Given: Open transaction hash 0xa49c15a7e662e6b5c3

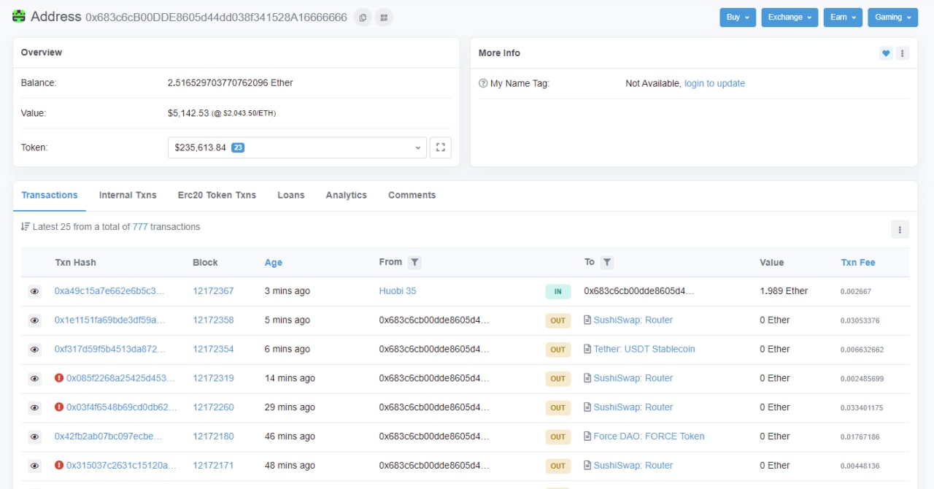Looking at the screenshot, I should pos(109,291).
